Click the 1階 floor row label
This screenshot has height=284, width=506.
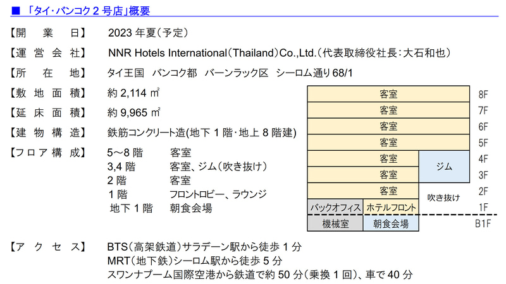point(118,194)
